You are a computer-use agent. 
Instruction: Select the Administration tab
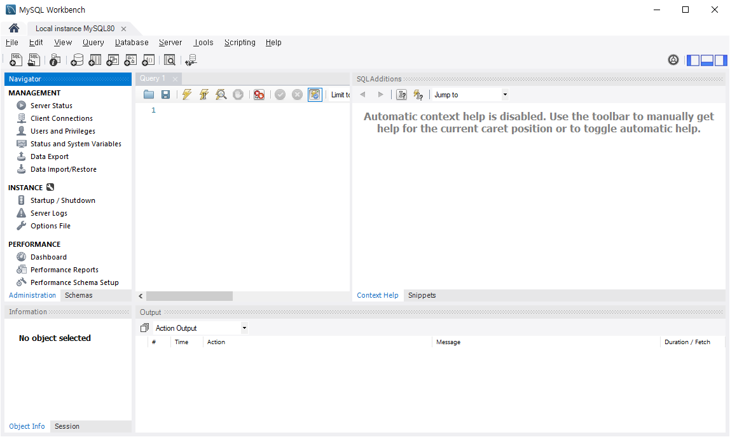(x=32, y=295)
